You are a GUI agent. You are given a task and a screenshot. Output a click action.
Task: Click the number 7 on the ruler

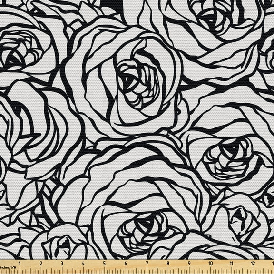(147, 264)
